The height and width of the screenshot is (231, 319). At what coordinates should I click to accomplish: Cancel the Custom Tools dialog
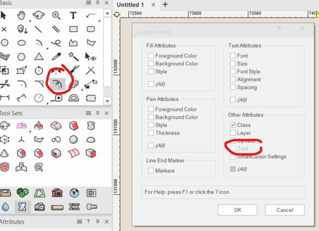[x=285, y=210]
